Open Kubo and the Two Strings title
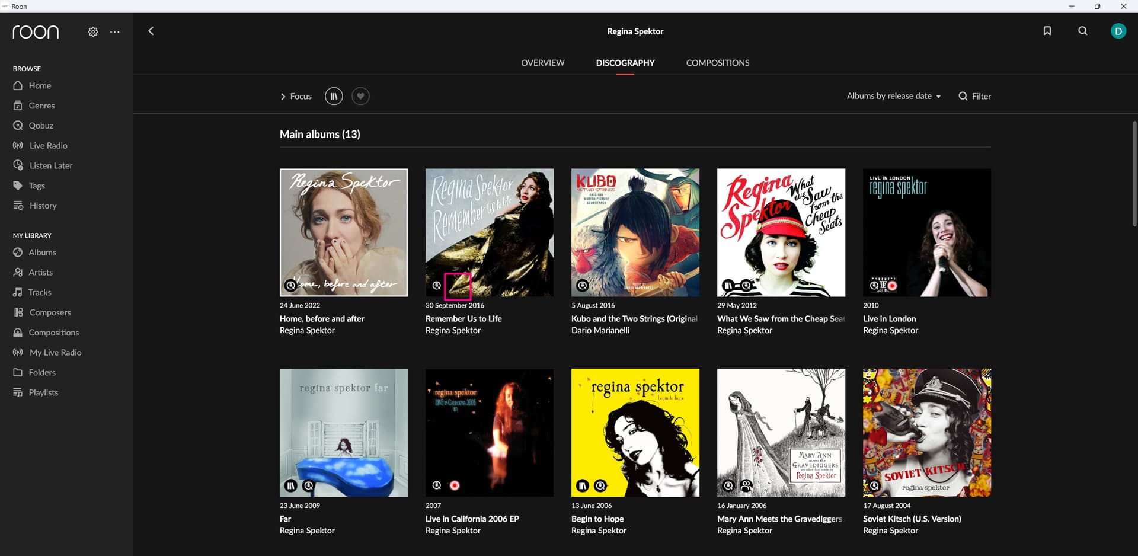Image resolution: width=1138 pixels, height=556 pixels. 634,319
